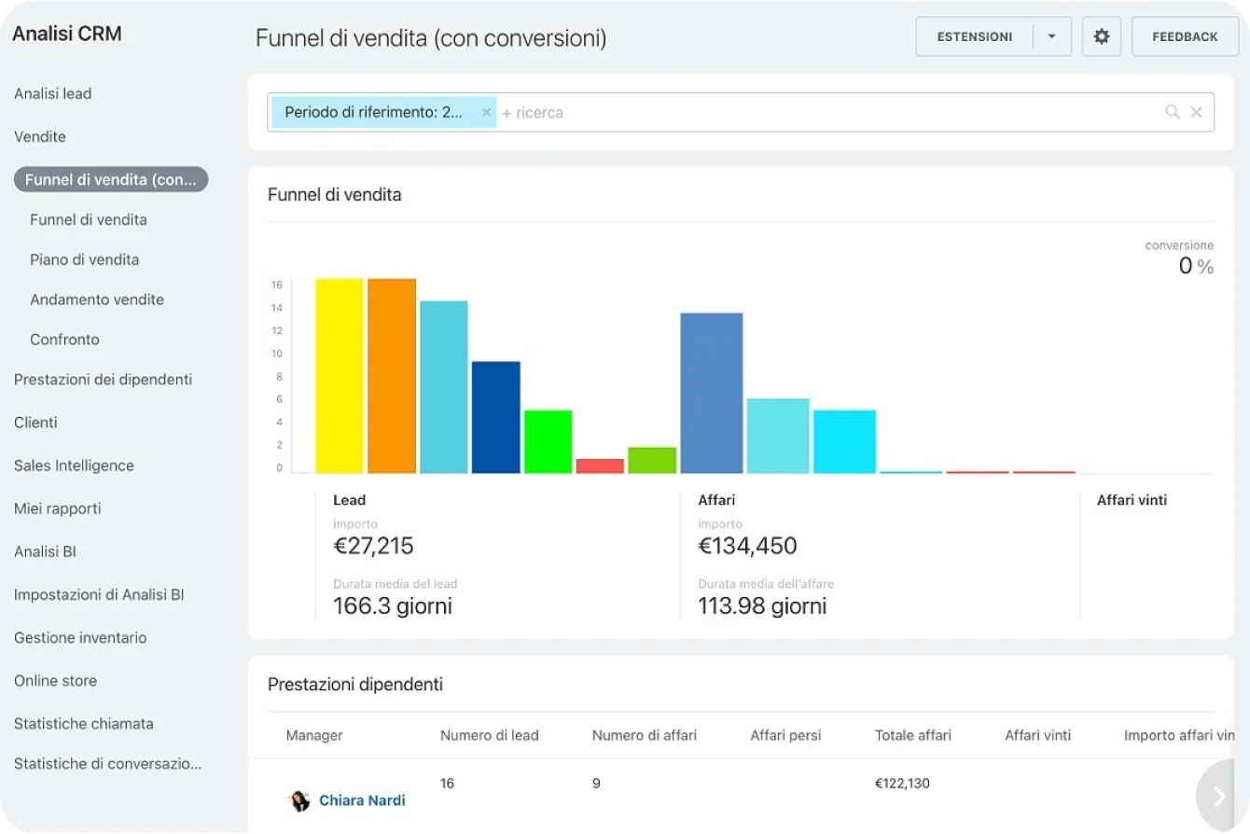This screenshot has height=834, width=1250.
Task: Open the Sales Intelligence section
Action: coord(73,466)
